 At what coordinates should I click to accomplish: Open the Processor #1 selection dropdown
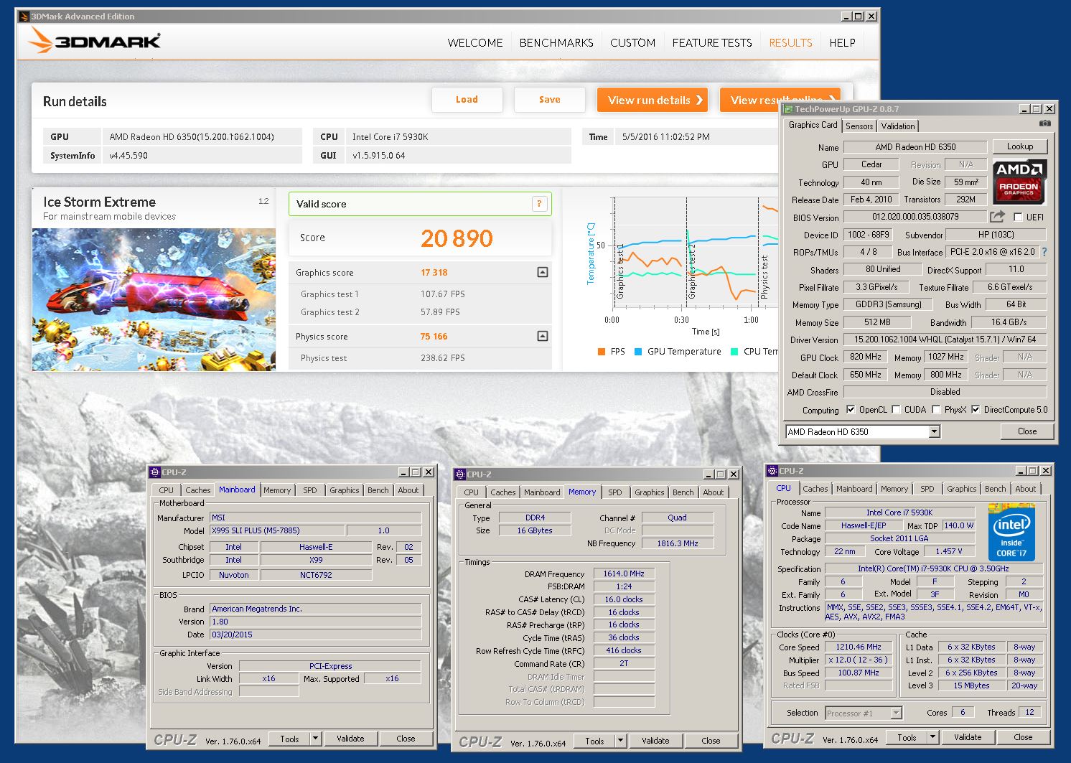tap(896, 713)
